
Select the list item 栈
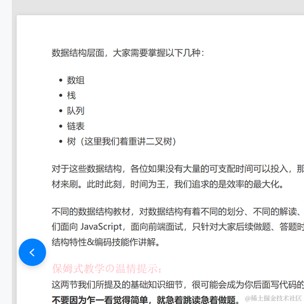71,96
